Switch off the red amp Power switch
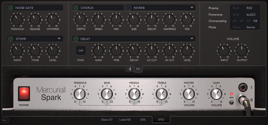268x125 pixels. coord(24,93)
